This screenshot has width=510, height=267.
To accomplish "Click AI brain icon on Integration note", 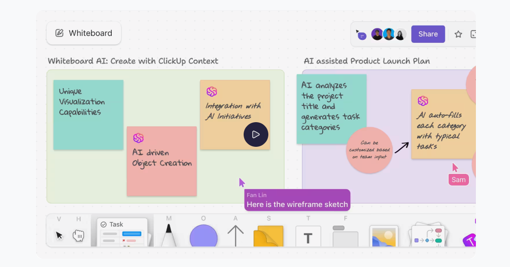I will tap(212, 92).
